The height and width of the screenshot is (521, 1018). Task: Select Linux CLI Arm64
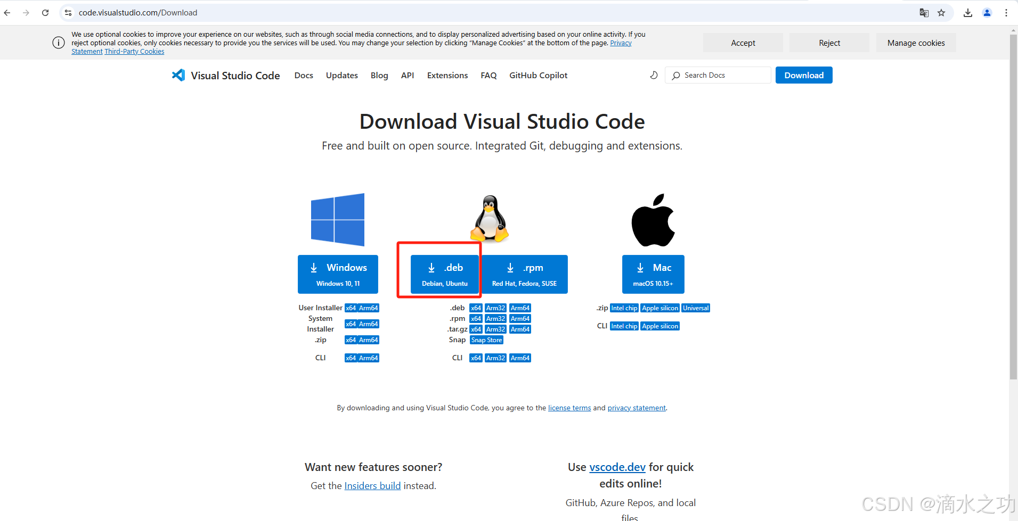click(520, 358)
